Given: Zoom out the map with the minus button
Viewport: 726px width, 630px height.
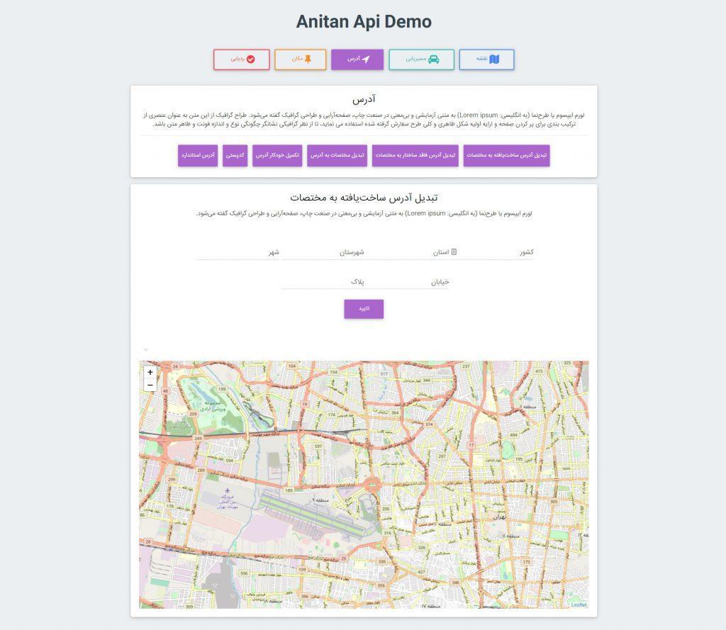Looking at the screenshot, I should 150,385.
